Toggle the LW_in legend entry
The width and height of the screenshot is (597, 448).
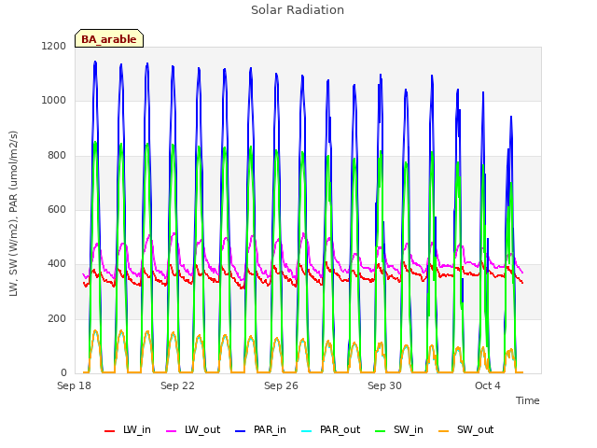pos(128,429)
